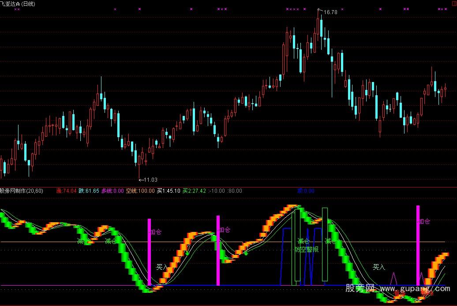Viewport: 457px width, 306px height.
Task: Click the 飞亚达A (日线) chart title
Action: (18, 4)
